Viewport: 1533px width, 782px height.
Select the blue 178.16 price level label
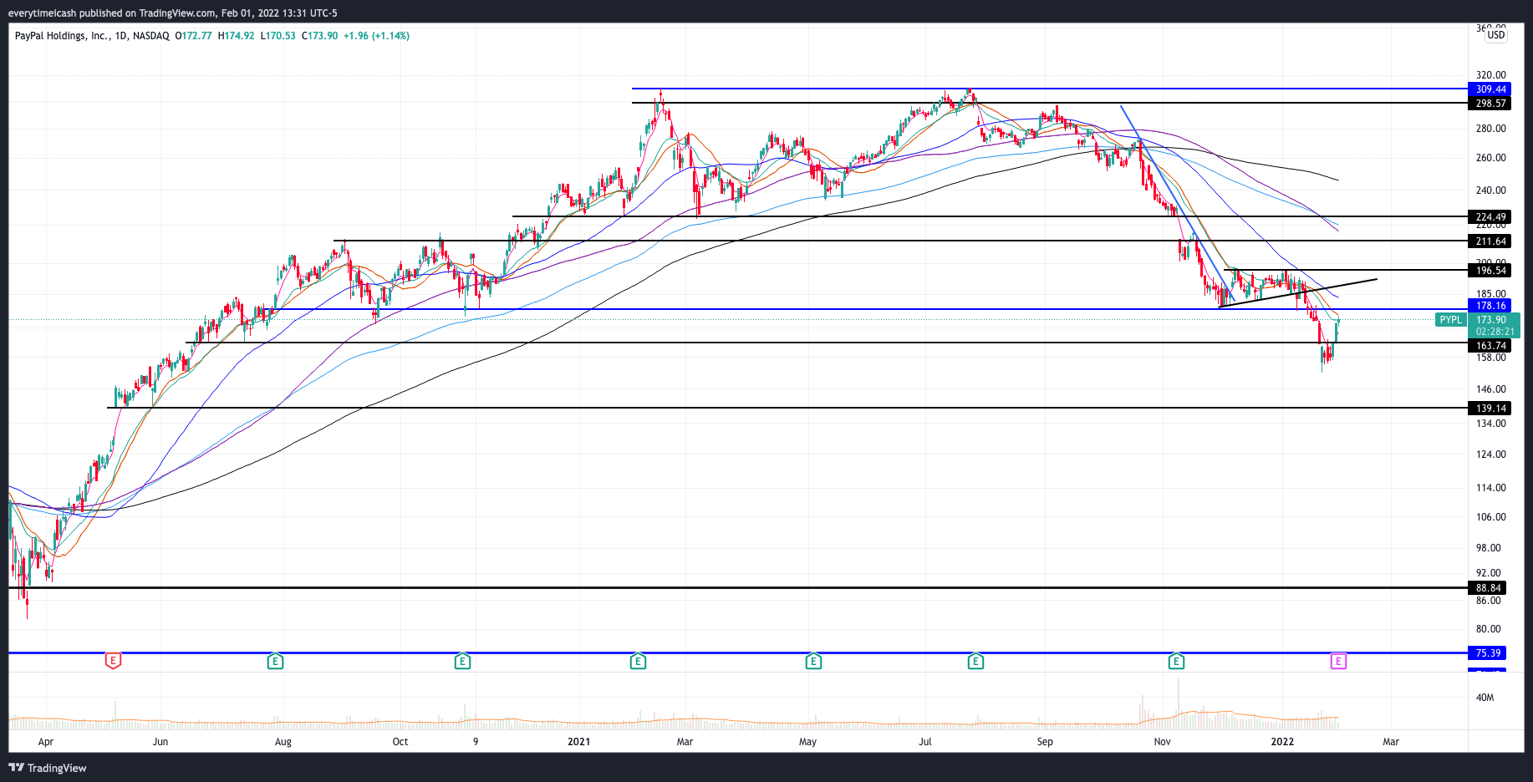click(x=1490, y=306)
